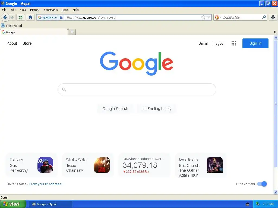Open the View menu
278x208 pixels.
pos(23,10)
